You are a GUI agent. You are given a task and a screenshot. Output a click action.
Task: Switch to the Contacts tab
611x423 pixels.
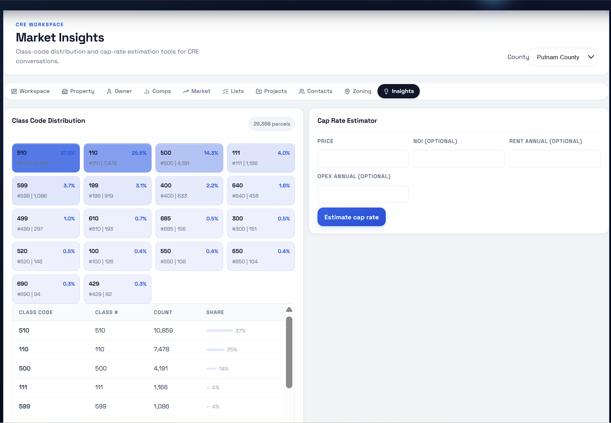315,91
